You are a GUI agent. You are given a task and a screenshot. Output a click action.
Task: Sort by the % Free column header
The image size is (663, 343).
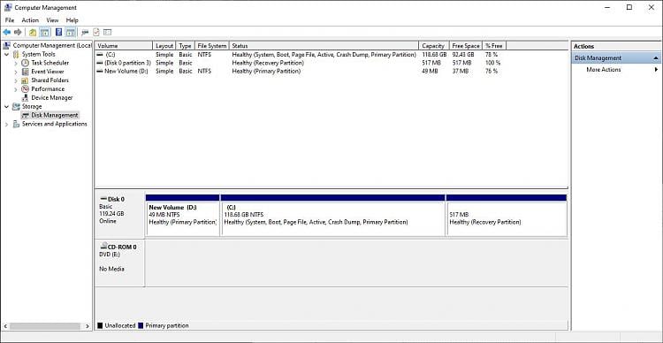pyautogui.click(x=494, y=46)
